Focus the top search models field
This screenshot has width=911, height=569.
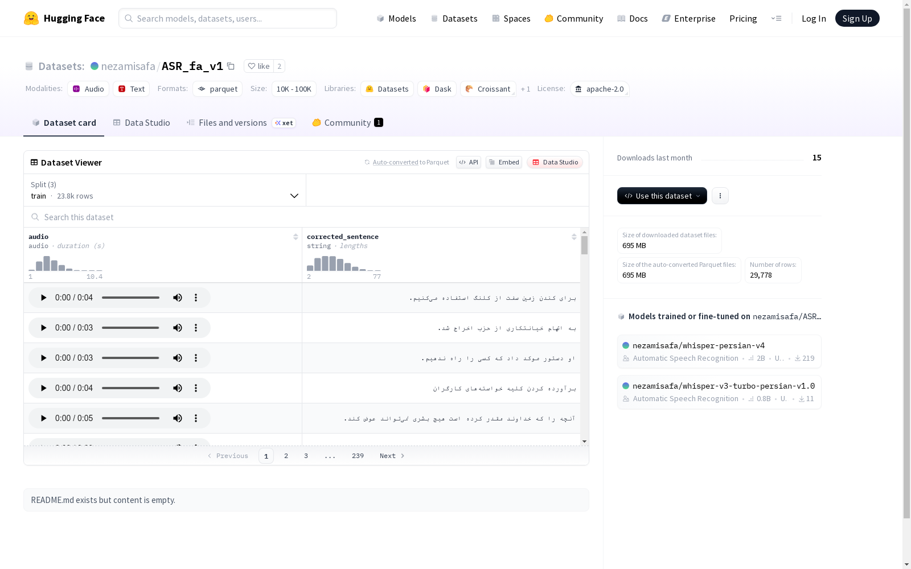228,18
